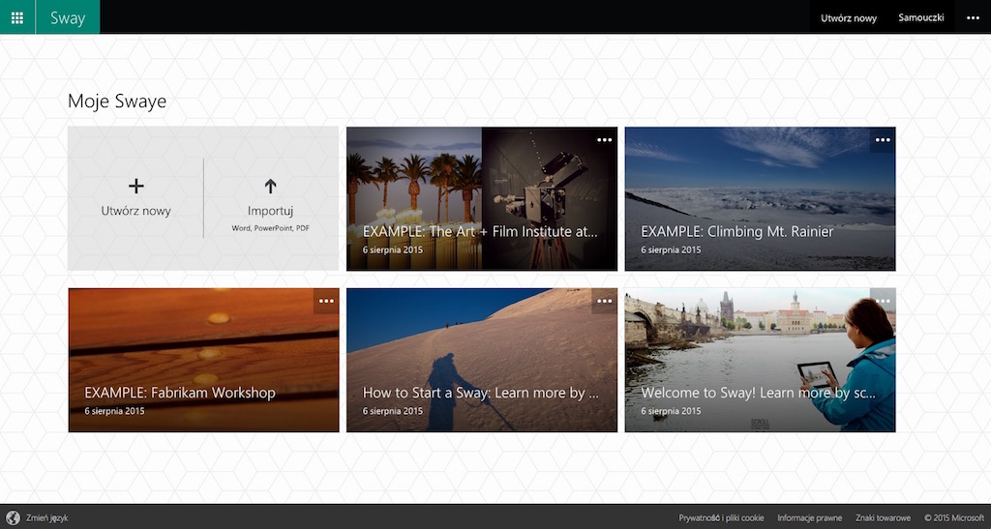Image resolution: width=991 pixels, height=529 pixels.
Task: Click the globe language icon in footer
Action: pos(13,518)
